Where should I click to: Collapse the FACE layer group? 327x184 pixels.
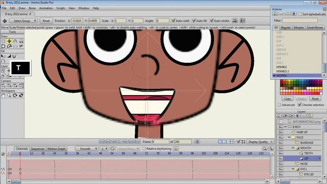tap(289, 137)
